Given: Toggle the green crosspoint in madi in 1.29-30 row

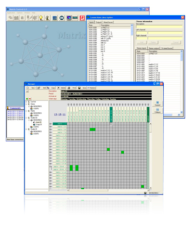Looking at the screenshot, I should tap(122, 152).
